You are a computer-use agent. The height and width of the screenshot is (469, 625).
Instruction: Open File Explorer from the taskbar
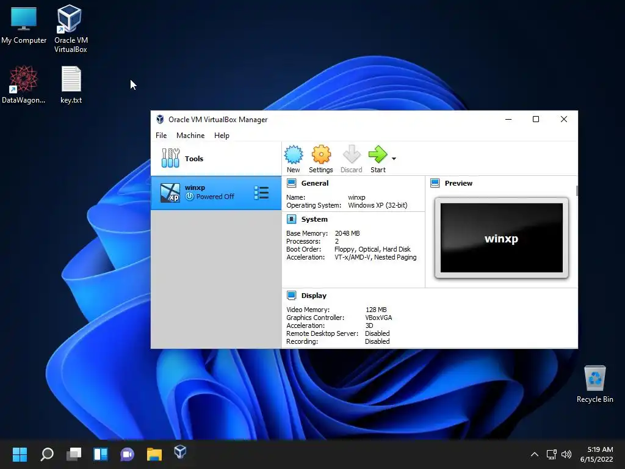click(154, 454)
